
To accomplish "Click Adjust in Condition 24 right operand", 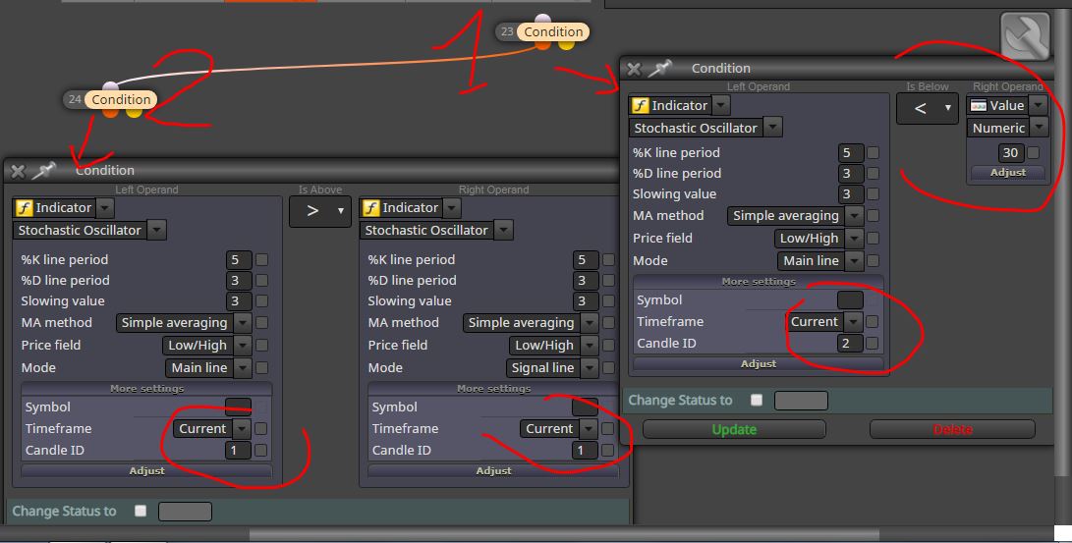I will point(493,470).
